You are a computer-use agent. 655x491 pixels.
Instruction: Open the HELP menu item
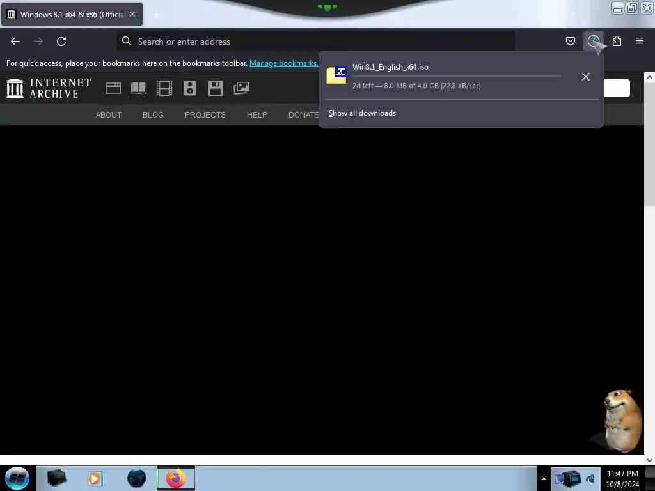point(257,115)
